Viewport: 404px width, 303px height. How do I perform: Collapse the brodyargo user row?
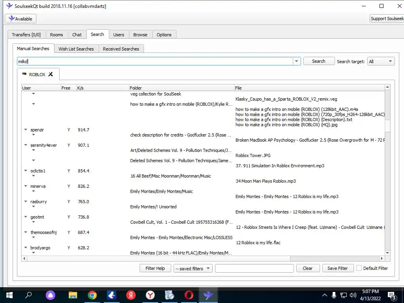26,248
